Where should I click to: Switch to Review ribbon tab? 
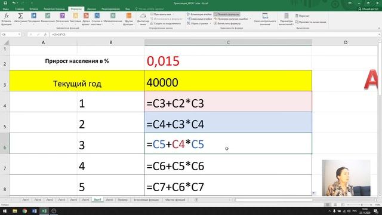(x=110, y=9)
